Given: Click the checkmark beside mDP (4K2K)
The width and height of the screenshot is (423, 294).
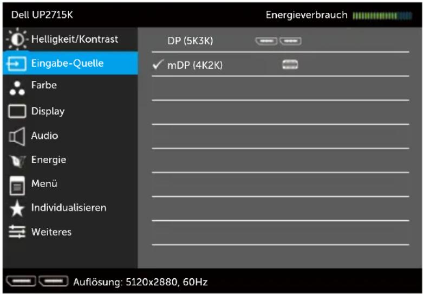Looking at the screenshot, I should point(158,65).
